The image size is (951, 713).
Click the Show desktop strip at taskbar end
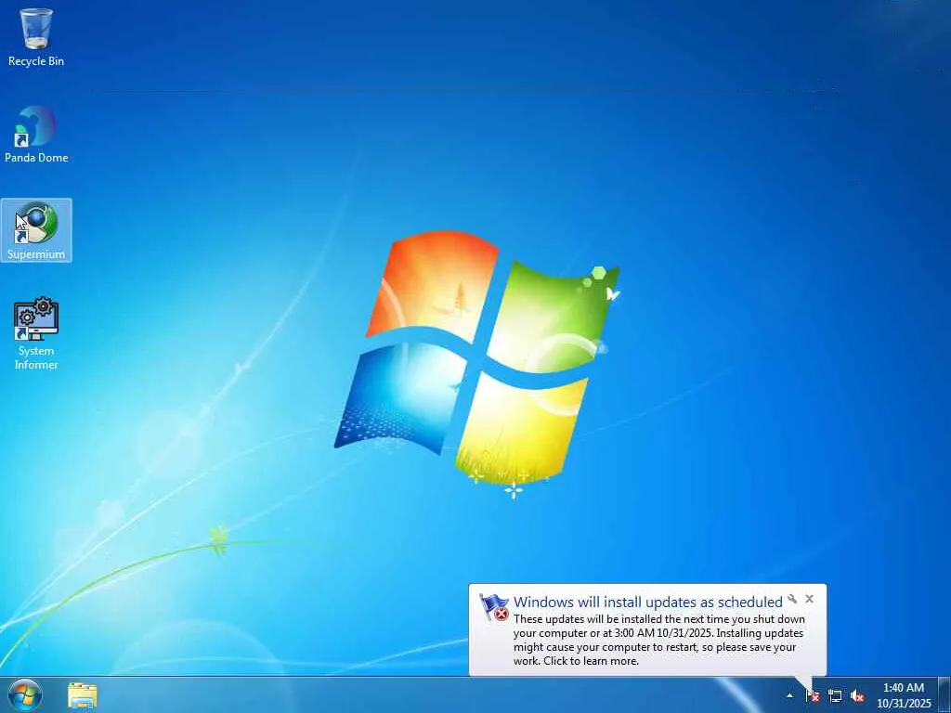944,694
